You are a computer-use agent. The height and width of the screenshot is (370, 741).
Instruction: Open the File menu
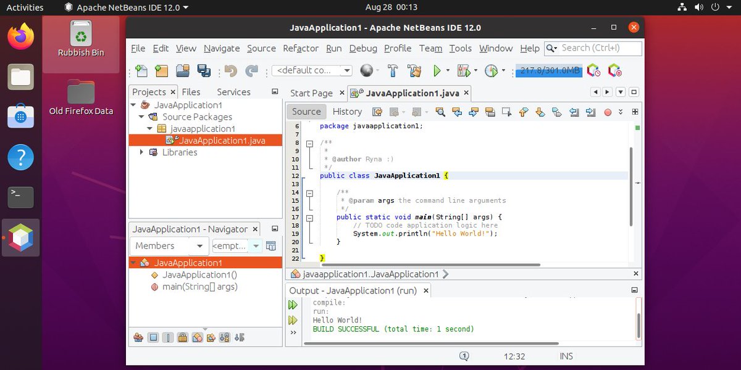click(138, 48)
